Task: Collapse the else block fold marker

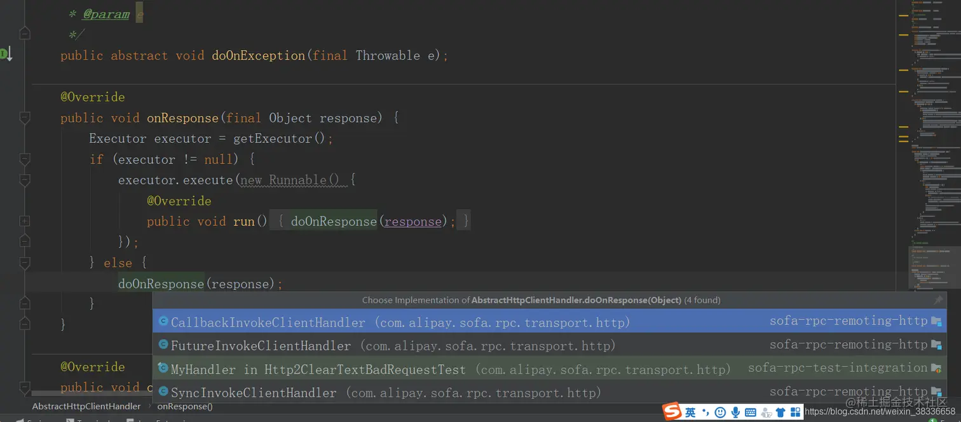Action: pos(25,263)
